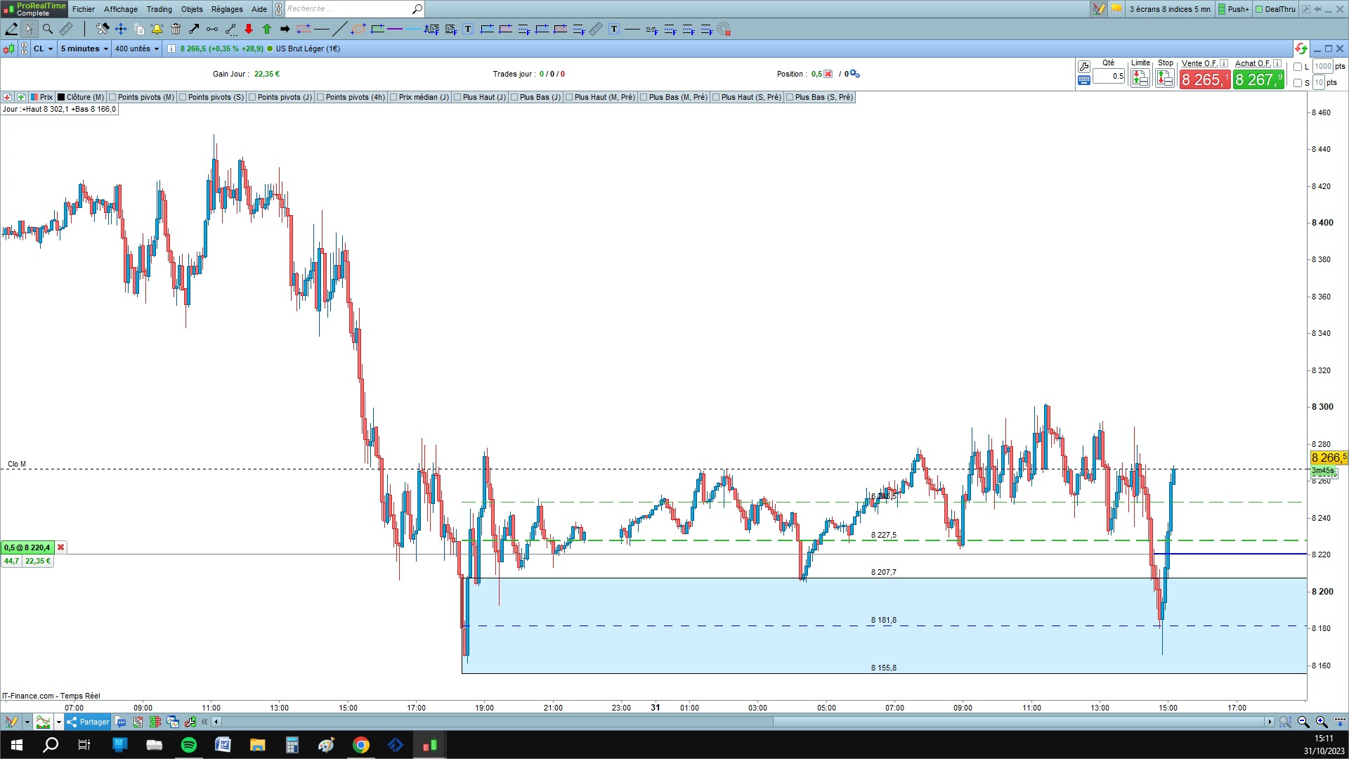
Task: Open the 5 minutes timeframe dropdown
Action: point(84,48)
